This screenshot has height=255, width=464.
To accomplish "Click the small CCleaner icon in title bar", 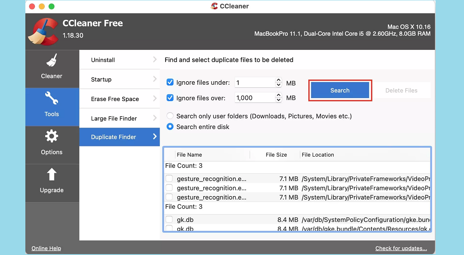I will 214,6.
